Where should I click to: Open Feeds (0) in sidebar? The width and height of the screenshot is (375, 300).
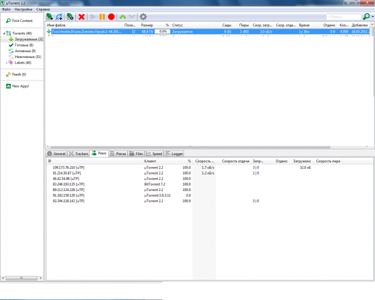click(x=16, y=74)
